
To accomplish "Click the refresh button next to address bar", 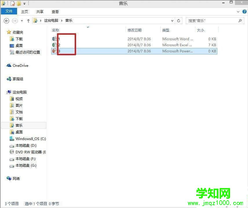I will (179, 21).
